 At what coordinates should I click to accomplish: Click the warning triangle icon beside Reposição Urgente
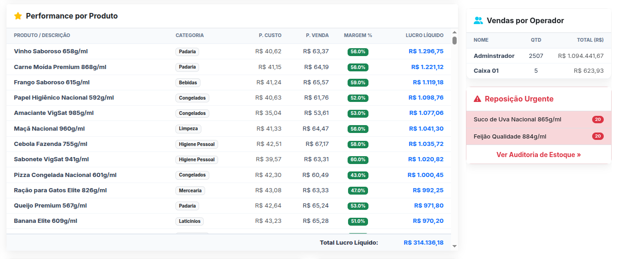(478, 99)
